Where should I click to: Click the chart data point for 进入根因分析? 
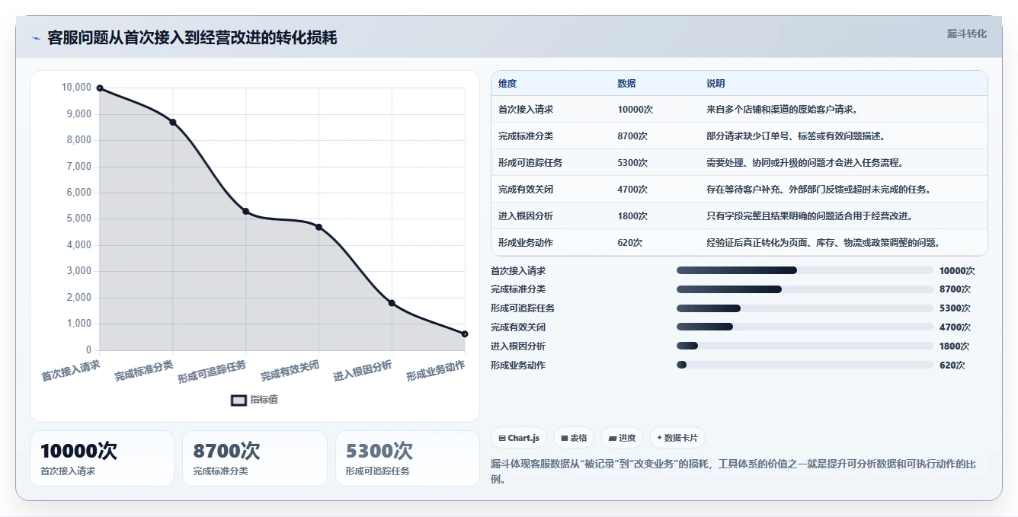click(x=392, y=303)
